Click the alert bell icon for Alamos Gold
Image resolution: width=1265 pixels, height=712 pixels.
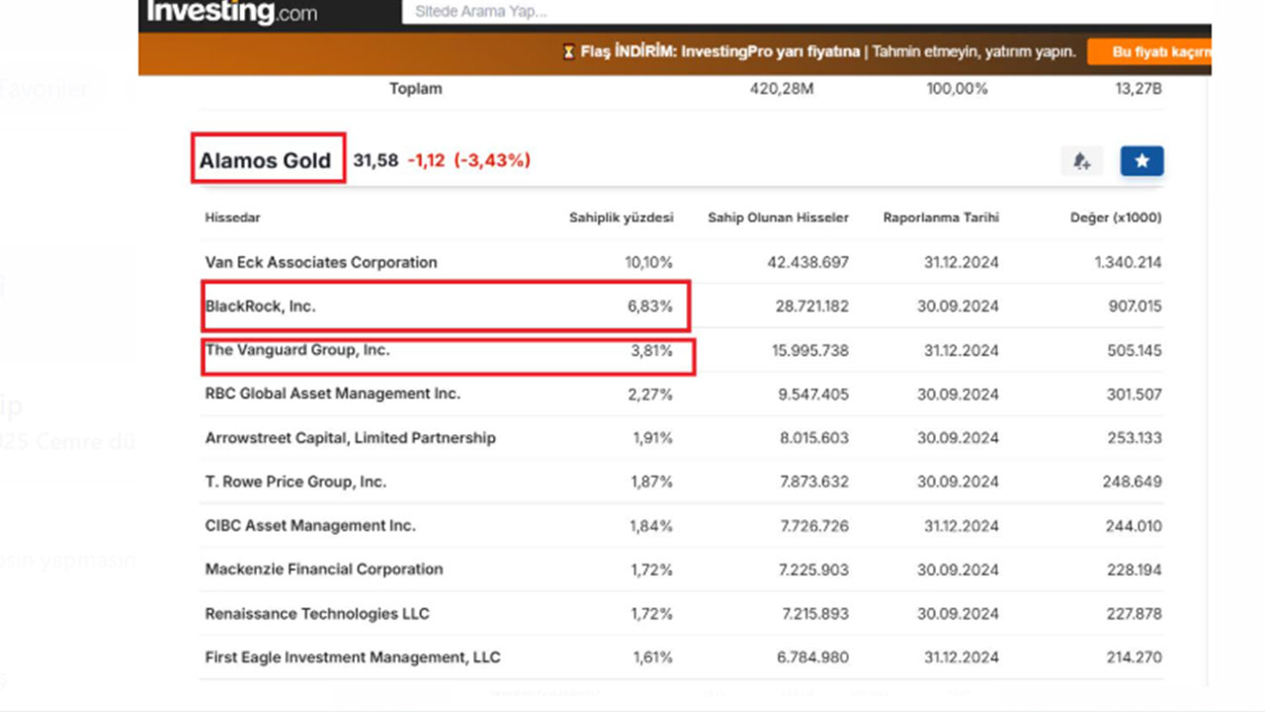coord(1081,161)
